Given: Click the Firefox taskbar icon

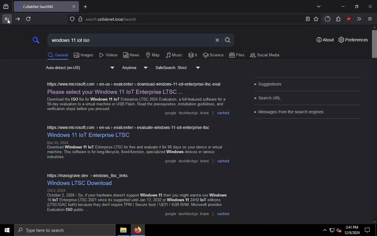Looking at the screenshot, I should coord(138,230).
